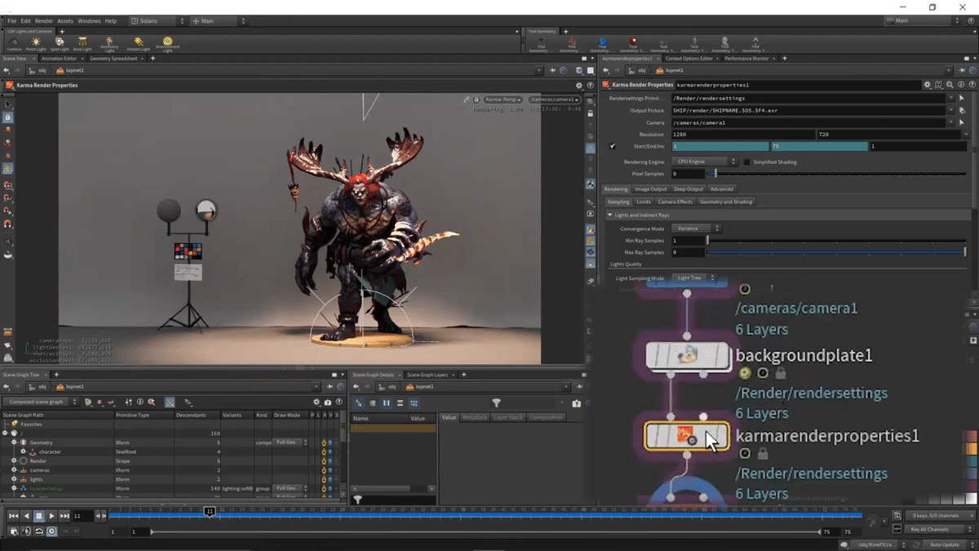979x551 pixels.
Task: Click the backgroundplate1 node in network
Action: click(687, 355)
